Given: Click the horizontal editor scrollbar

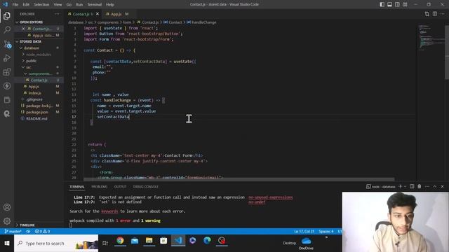Looking at the screenshot, I should pos(239,179).
